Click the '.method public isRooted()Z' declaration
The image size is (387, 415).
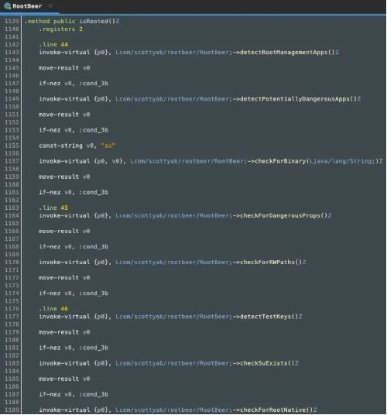72,21
